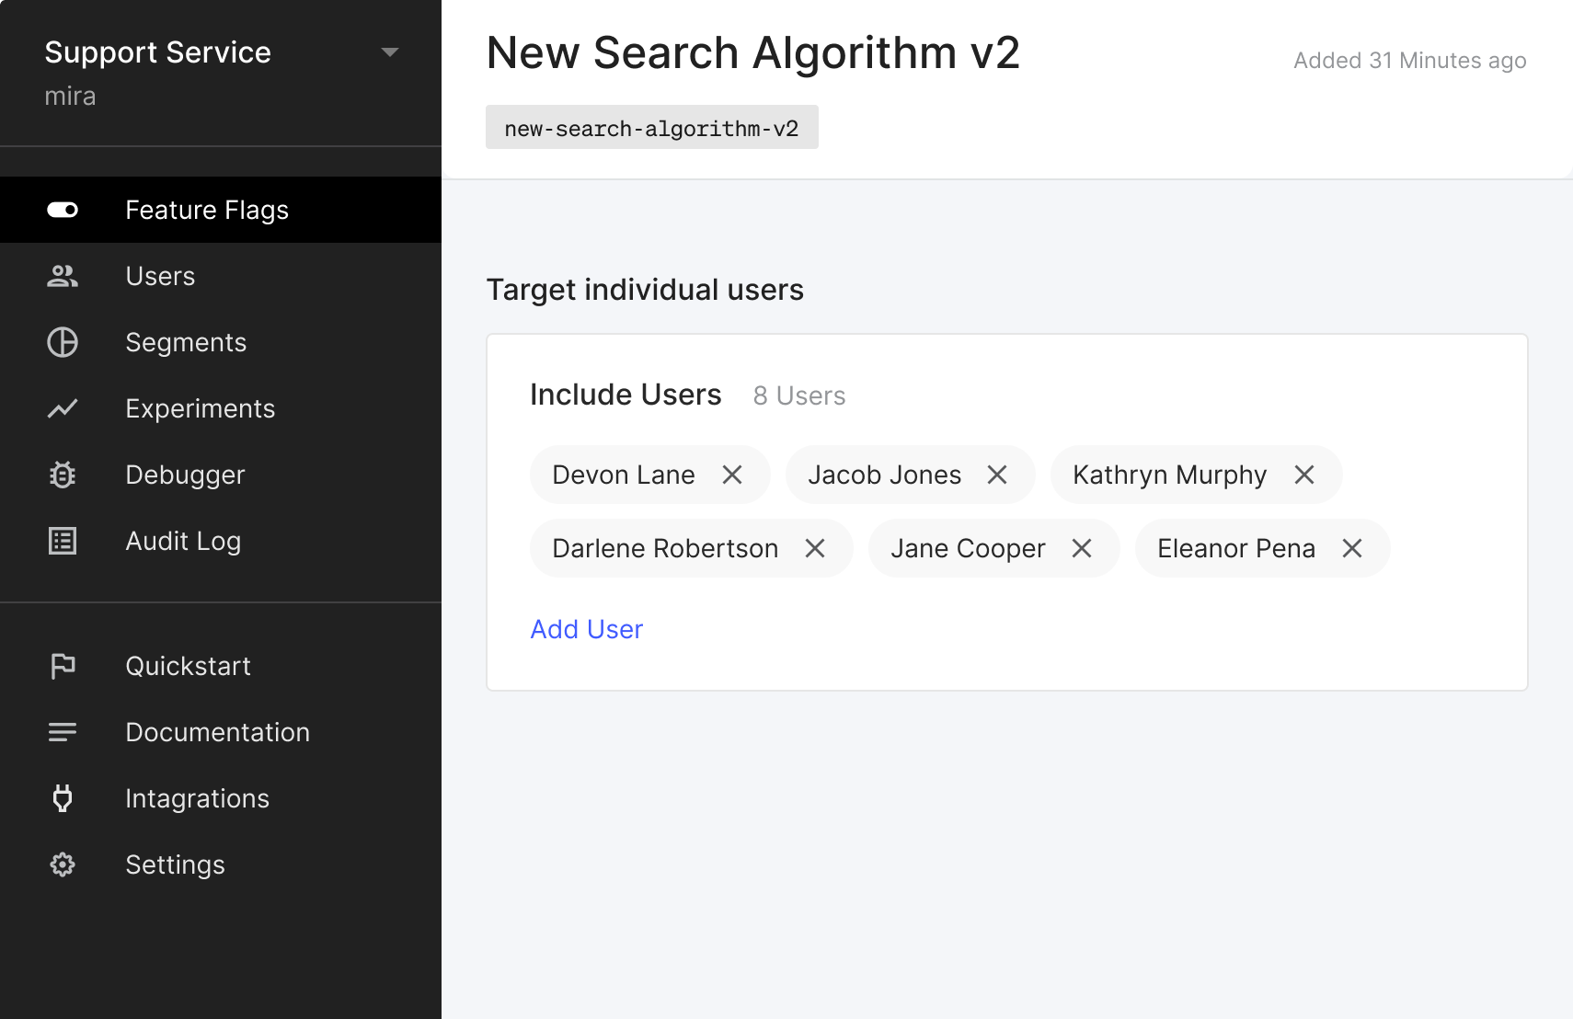Click the Quickstart flag icon
Viewport: 1573px width, 1019px height.
pyautogui.click(x=63, y=666)
